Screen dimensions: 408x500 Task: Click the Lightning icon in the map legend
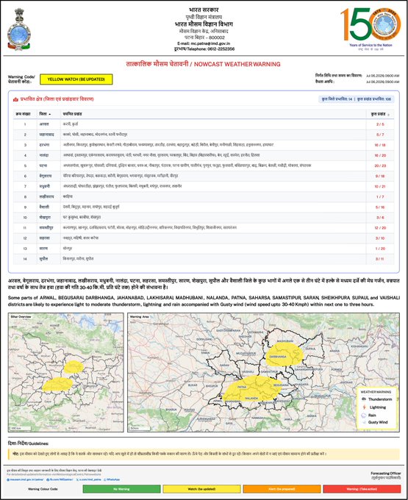click(364, 407)
